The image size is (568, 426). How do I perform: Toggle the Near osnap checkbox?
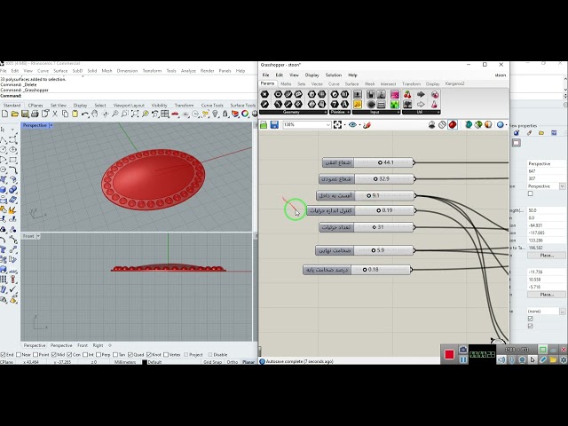(x=19, y=355)
